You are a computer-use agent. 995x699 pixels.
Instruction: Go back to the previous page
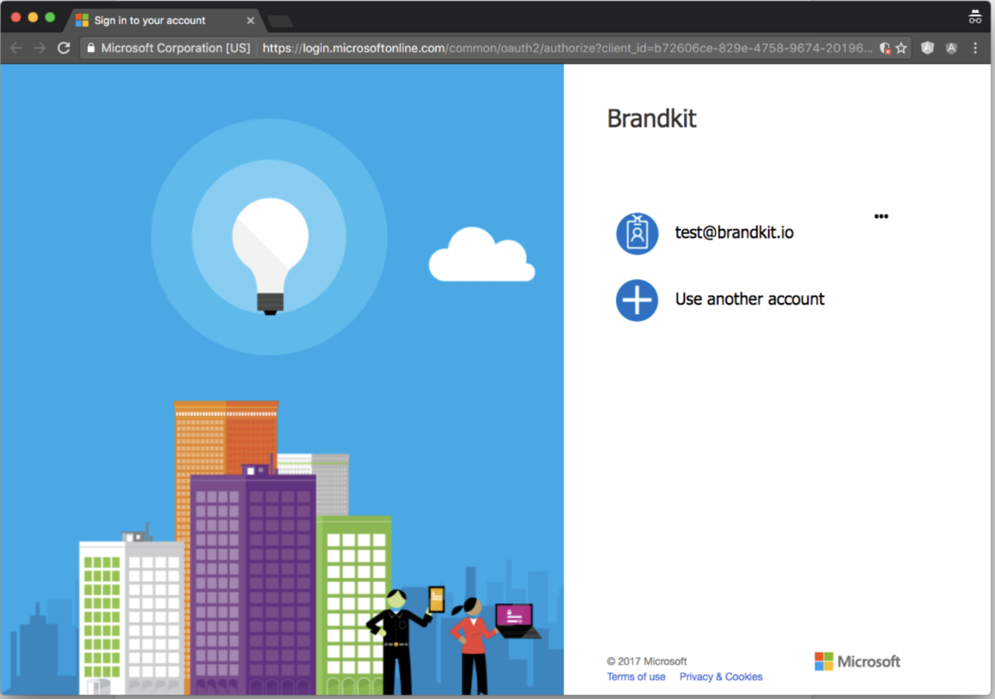pyautogui.click(x=16, y=48)
